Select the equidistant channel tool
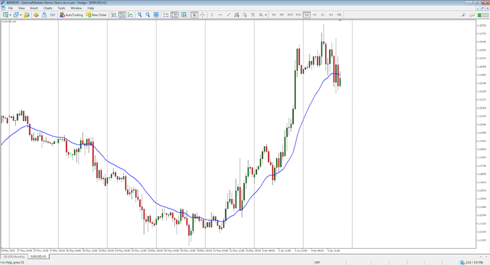This screenshot has height=265, width=490. [x=237, y=15]
